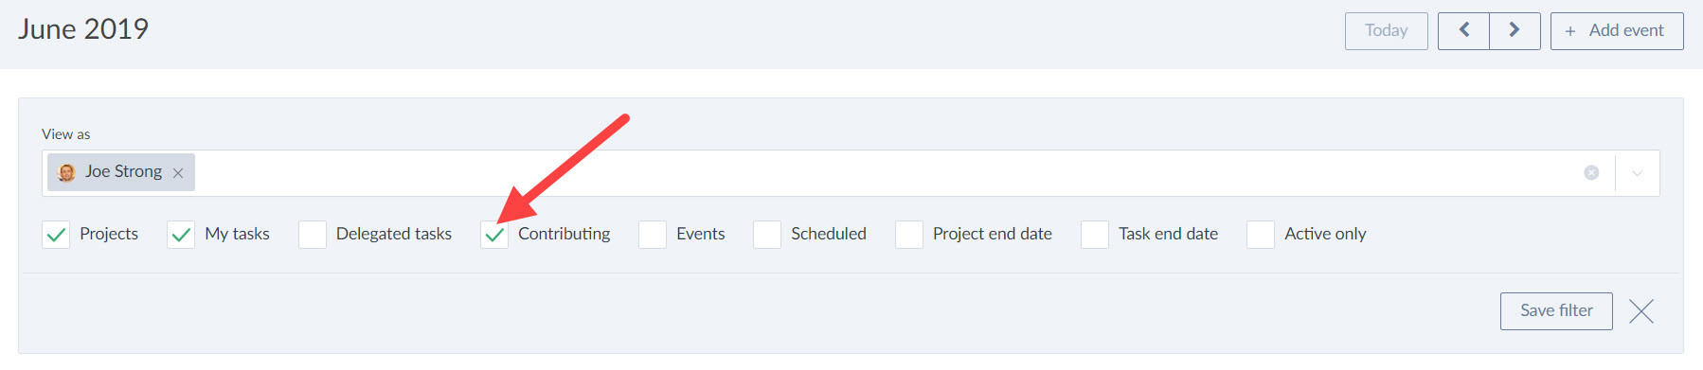Check the Project end date option
1703x370 pixels.
coord(909,235)
